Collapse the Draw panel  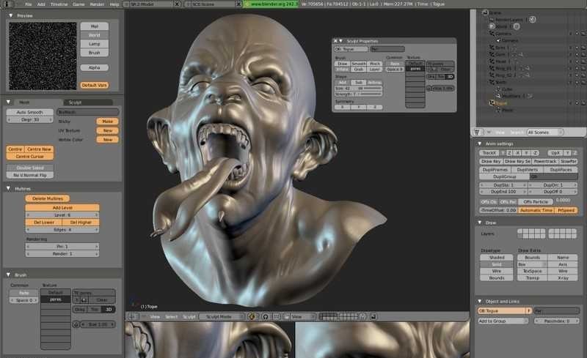(x=480, y=223)
